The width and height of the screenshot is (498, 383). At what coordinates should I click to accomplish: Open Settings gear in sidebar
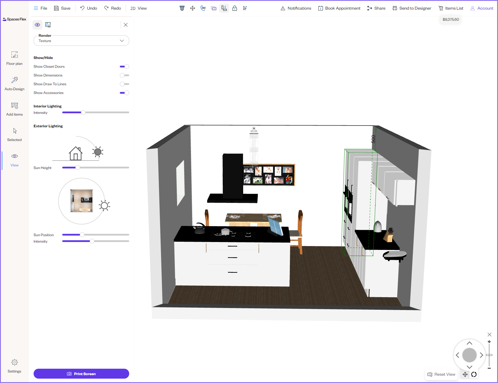click(14, 366)
